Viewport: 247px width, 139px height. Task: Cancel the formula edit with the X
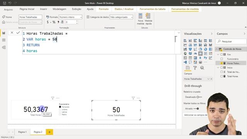[x=12, y=32]
